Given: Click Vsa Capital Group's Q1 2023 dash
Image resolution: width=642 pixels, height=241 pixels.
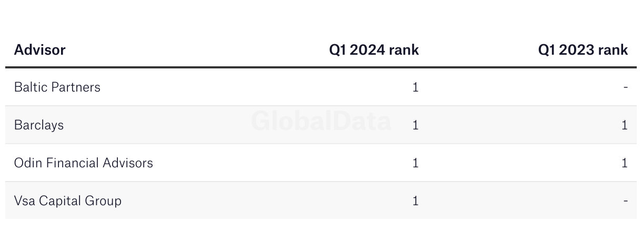Looking at the screenshot, I should point(625,201).
